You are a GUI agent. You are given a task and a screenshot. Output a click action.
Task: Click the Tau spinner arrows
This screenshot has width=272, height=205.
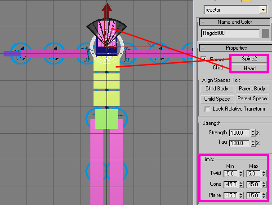[253, 143]
